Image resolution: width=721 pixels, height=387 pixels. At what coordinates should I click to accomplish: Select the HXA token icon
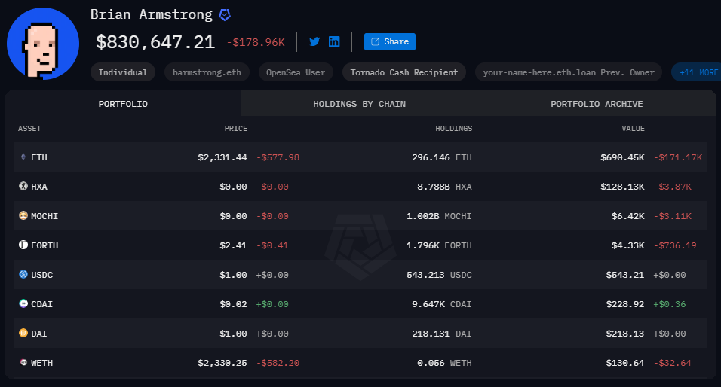click(23, 187)
